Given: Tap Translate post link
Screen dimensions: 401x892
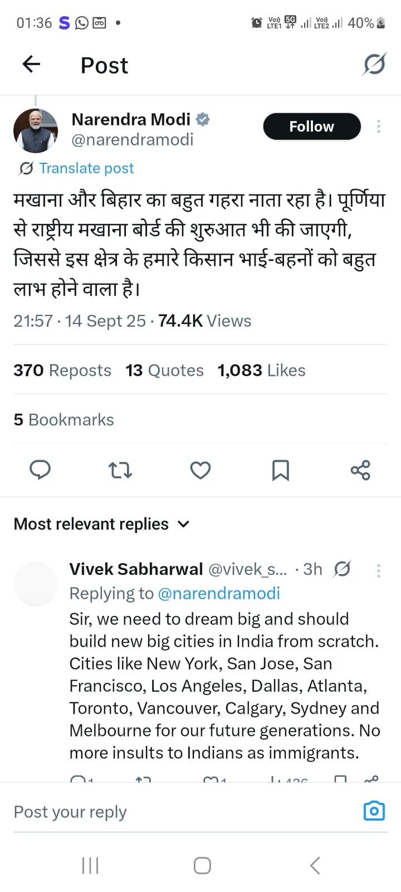Looking at the screenshot, I should pos(86,168).
